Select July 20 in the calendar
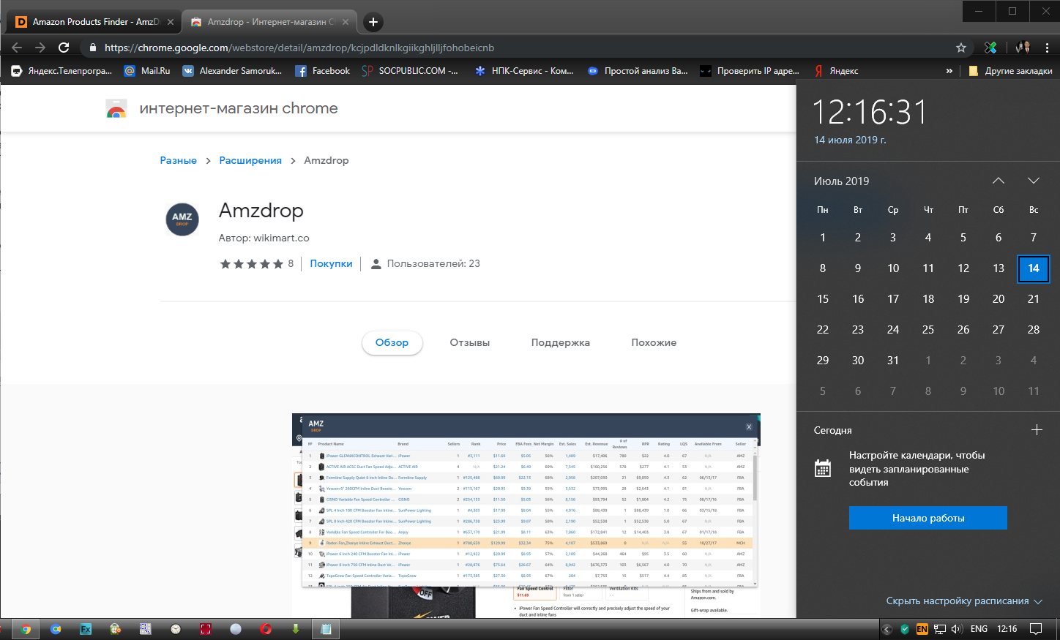The image size is (1060, 640). click(x=999, y=299)
